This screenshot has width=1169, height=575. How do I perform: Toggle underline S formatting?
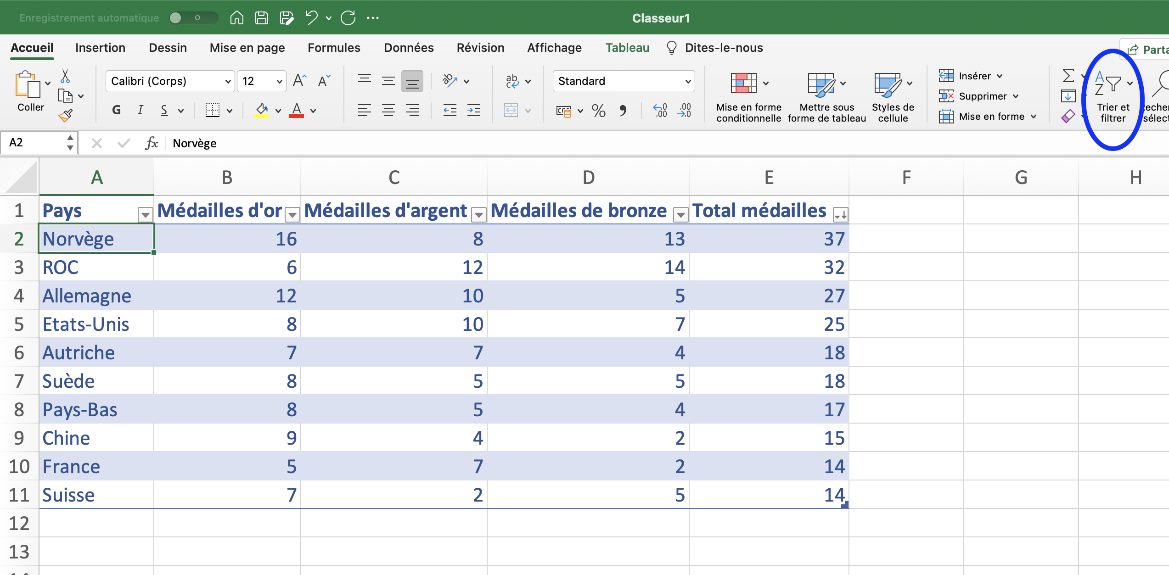click(164, 110)
